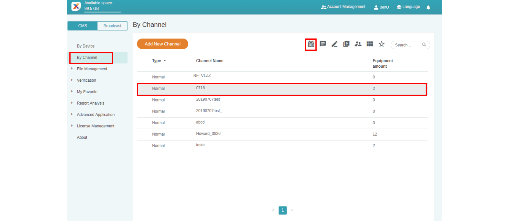Open the group users icon in toolbar
This screenshot has width=516, height=221.
(x=358, y=44)
